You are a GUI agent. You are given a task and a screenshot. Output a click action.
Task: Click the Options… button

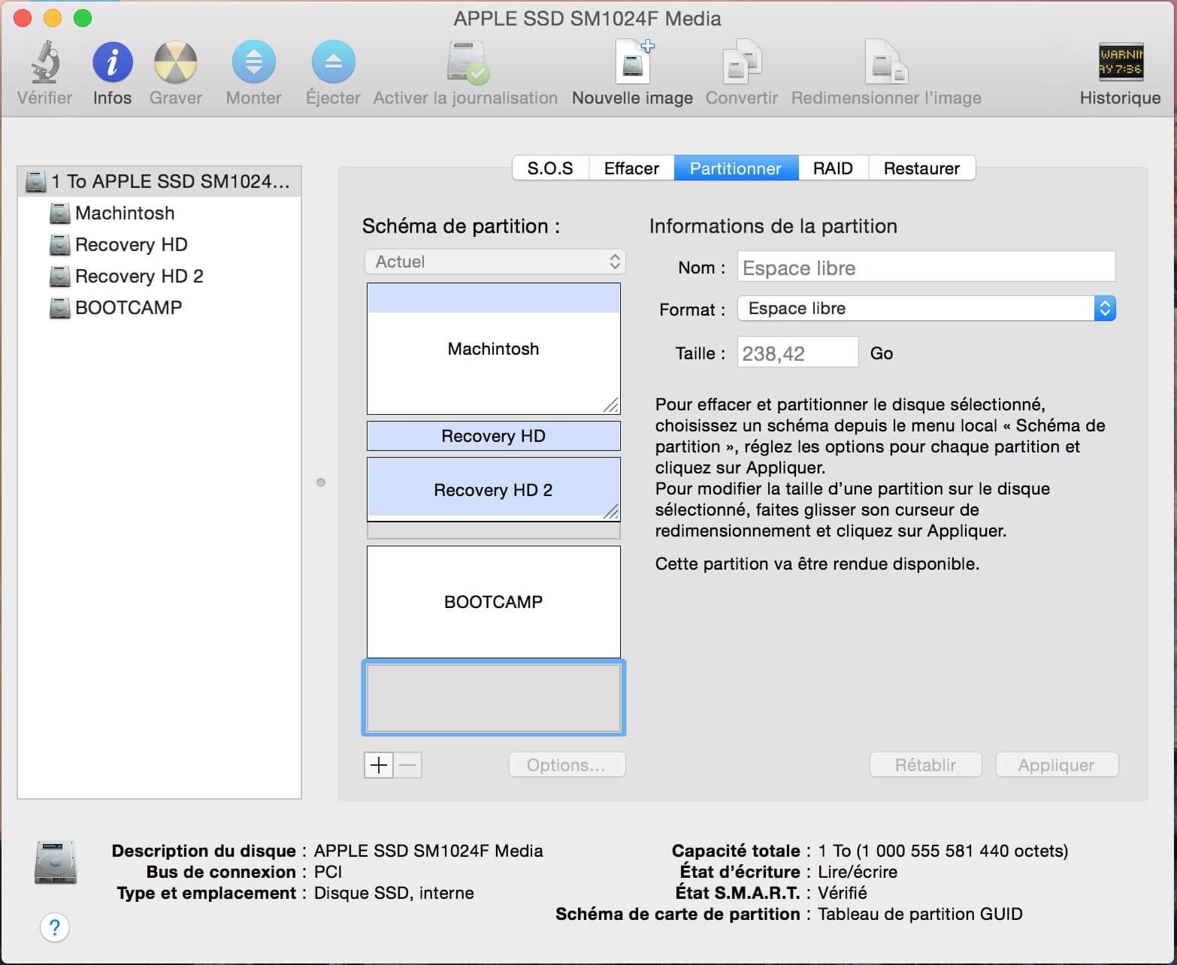tap(567, 765)
